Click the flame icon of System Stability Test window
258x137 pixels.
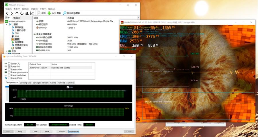tap(4, 56)
